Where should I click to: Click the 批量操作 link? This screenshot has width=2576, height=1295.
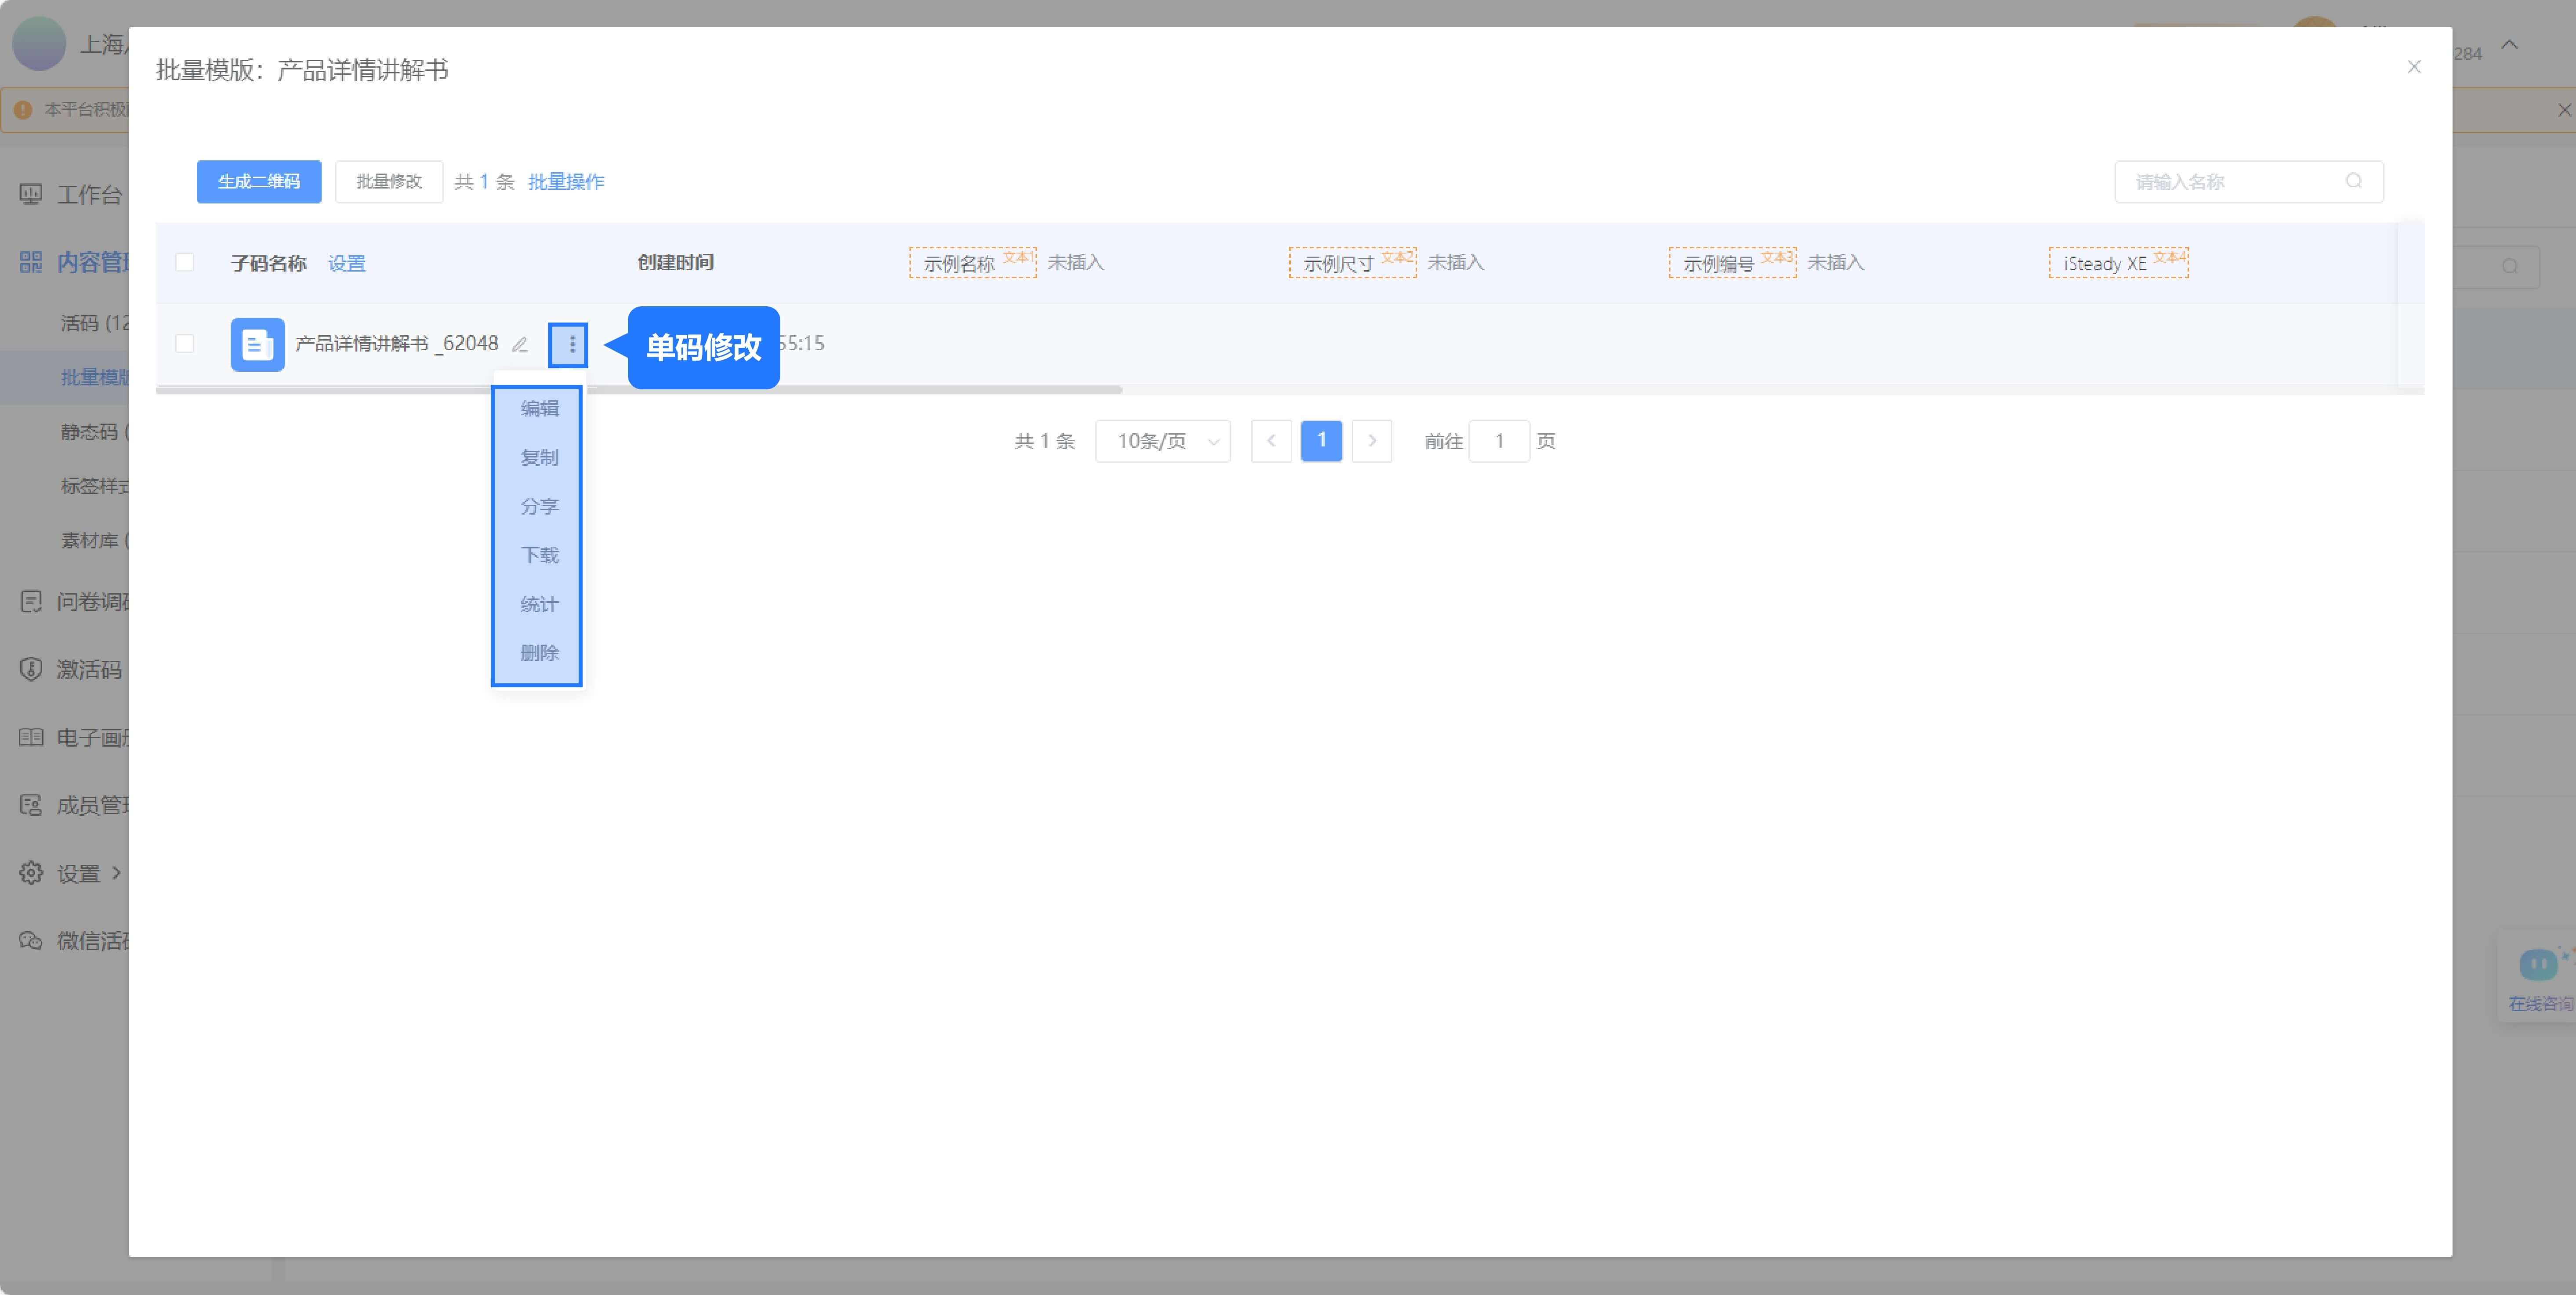tap(566, 182)
